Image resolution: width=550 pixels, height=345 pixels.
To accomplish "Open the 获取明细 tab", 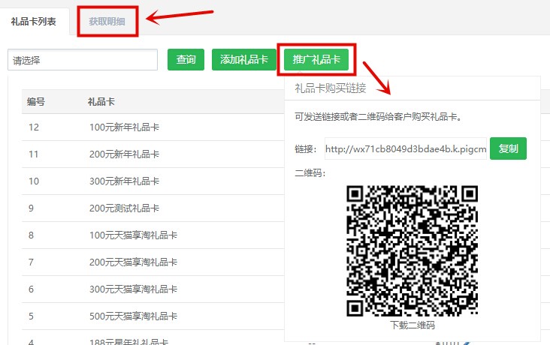I will pyautogui.click(x=107, y=21).
